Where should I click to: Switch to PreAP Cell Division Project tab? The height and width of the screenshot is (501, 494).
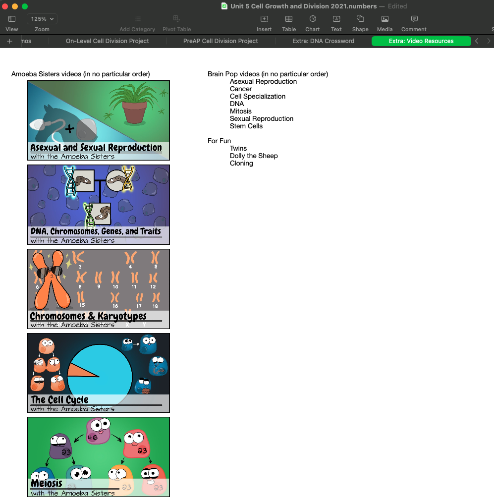click(220, 41)
